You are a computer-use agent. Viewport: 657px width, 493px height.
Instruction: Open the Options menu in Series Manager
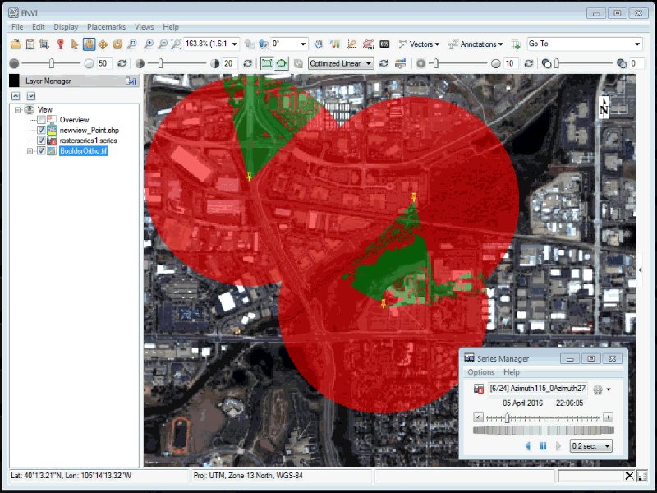[x=480, y=372]
